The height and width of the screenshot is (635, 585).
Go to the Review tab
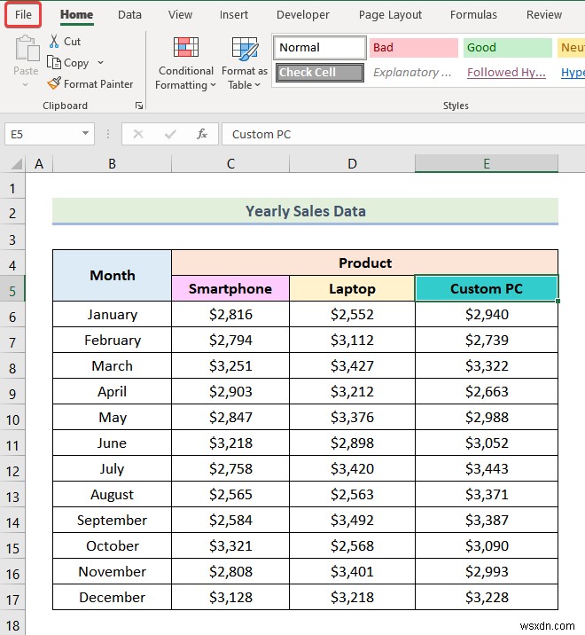click(x=543, y=15)
